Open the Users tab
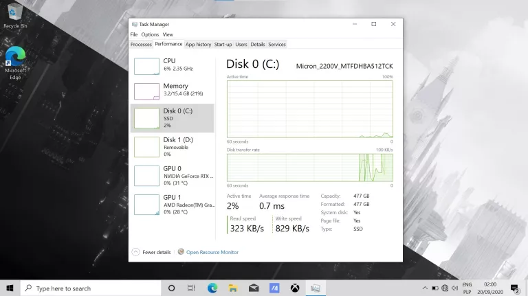The width and height of the screenshot is (528, 296). (x=241, y=45)
